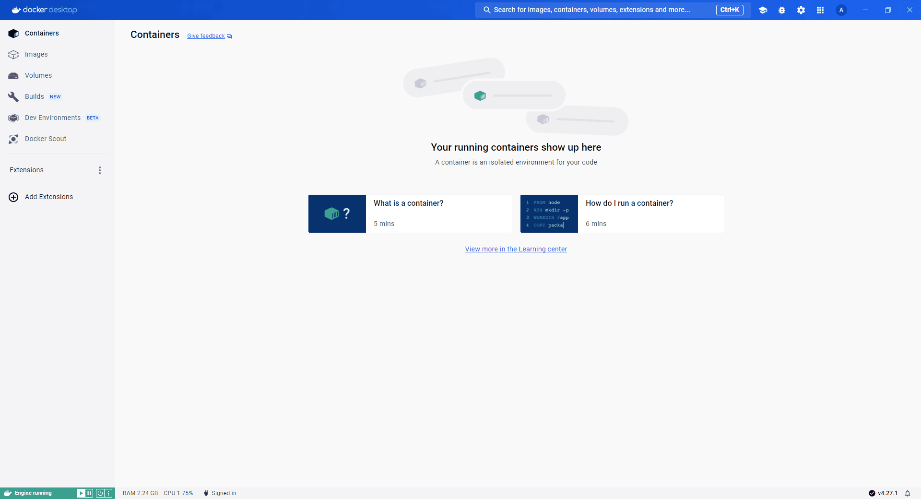This screenshot has height=499, width=921.
Task: Open the Images view in sidebar
Action: [x=58, y=54]
